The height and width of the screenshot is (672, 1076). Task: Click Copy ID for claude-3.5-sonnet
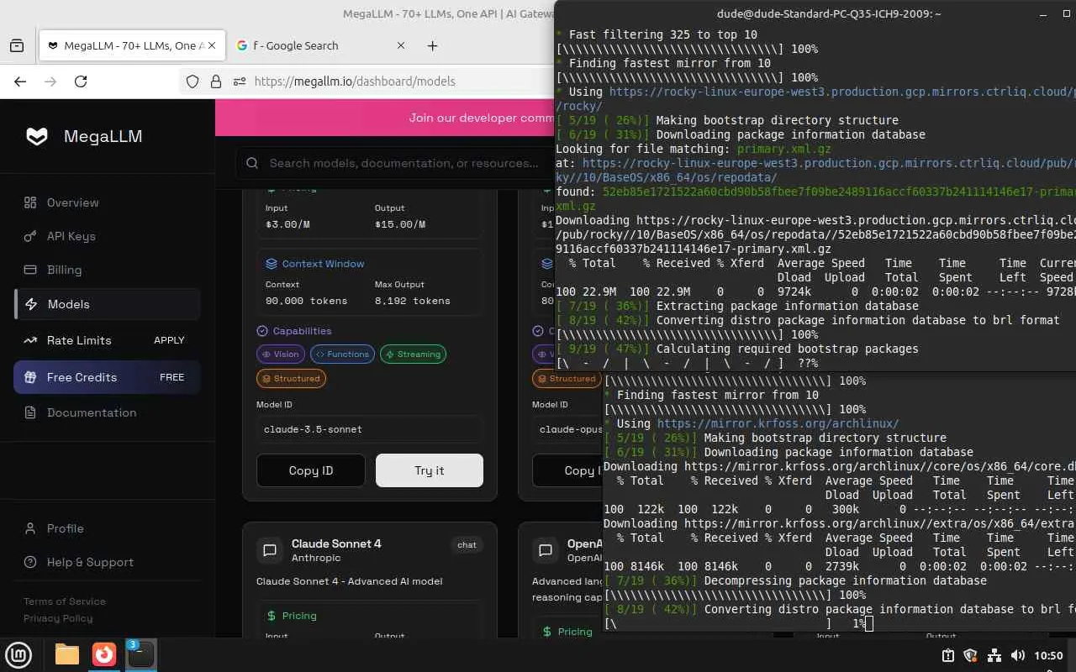point(311,470)
